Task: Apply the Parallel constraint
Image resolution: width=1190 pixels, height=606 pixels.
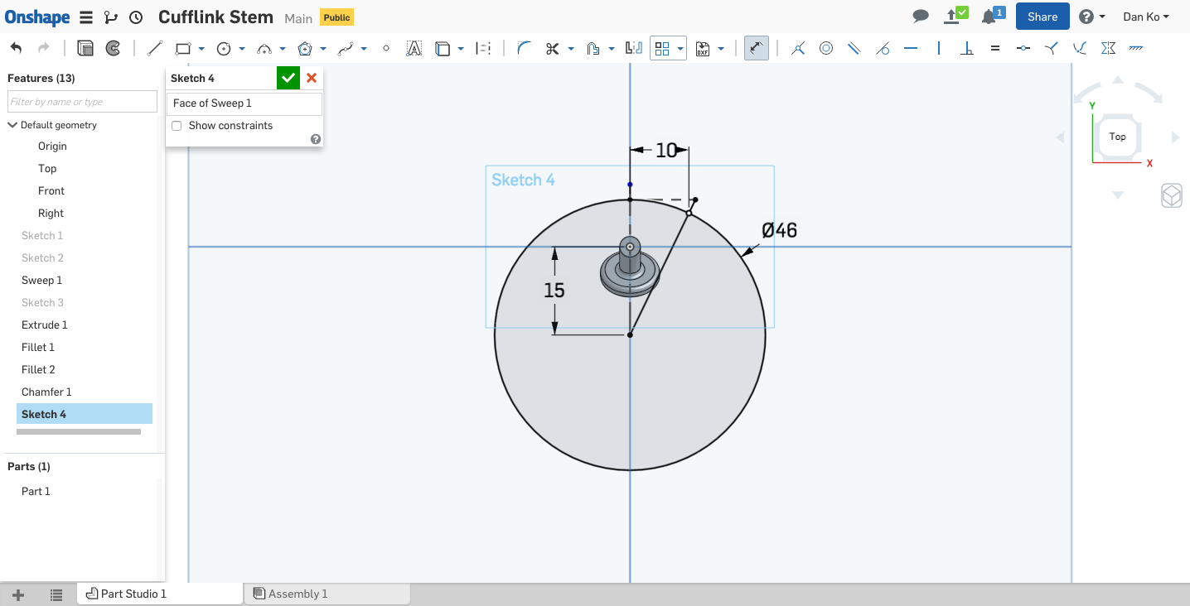Action: point(854,49)
